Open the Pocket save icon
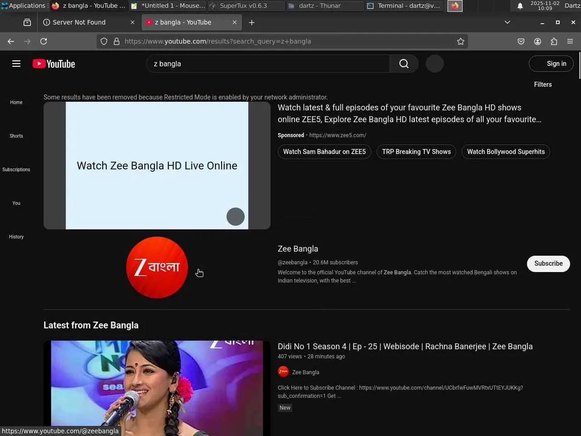 click(x=521, y=41)
